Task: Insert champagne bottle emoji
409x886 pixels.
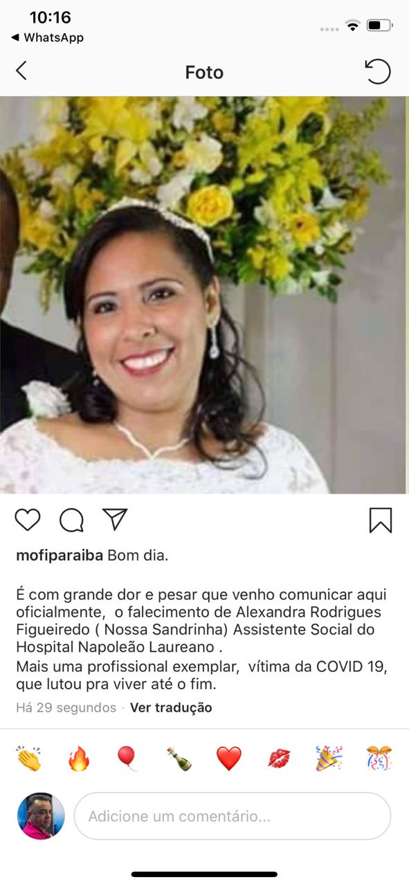Action: point(179,759)
